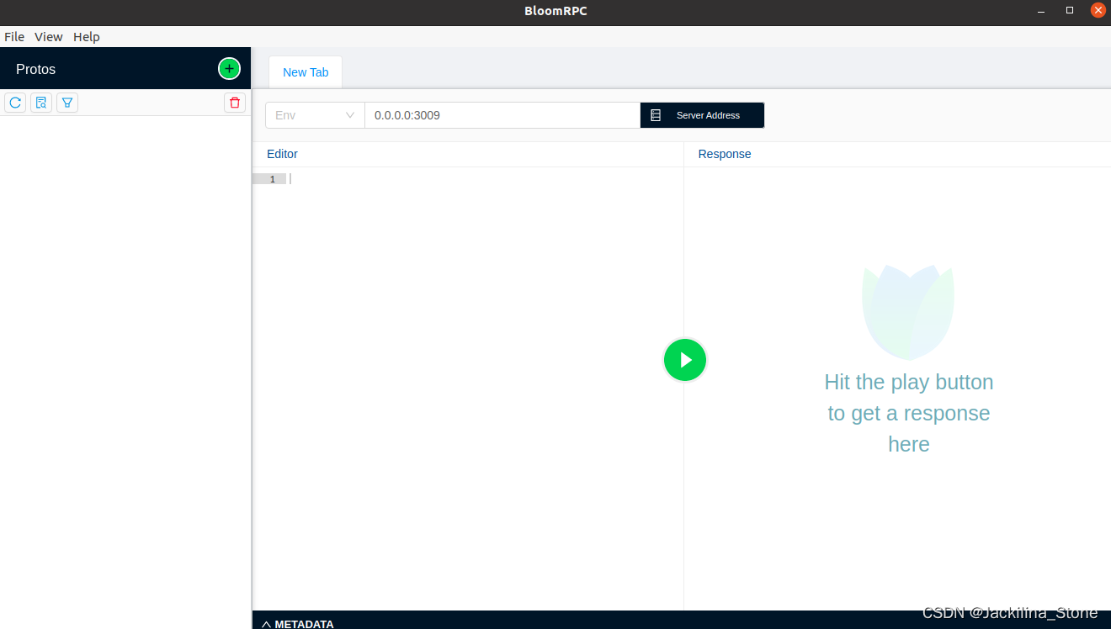The height and width of the screenshot is (629, 1111).
Task: Open the import paths icon
Action: click(41, 103)
